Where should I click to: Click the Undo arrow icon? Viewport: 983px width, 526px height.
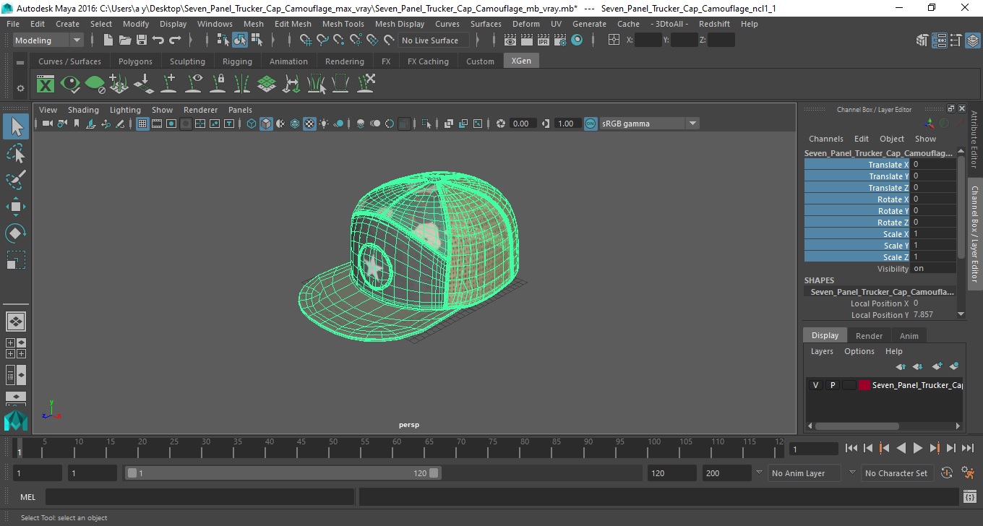[x=158, y=40]
